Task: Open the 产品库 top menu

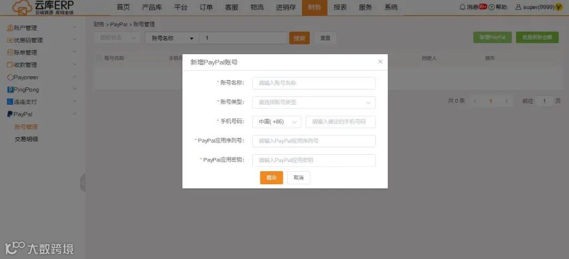Action: [x=152, y=7]
